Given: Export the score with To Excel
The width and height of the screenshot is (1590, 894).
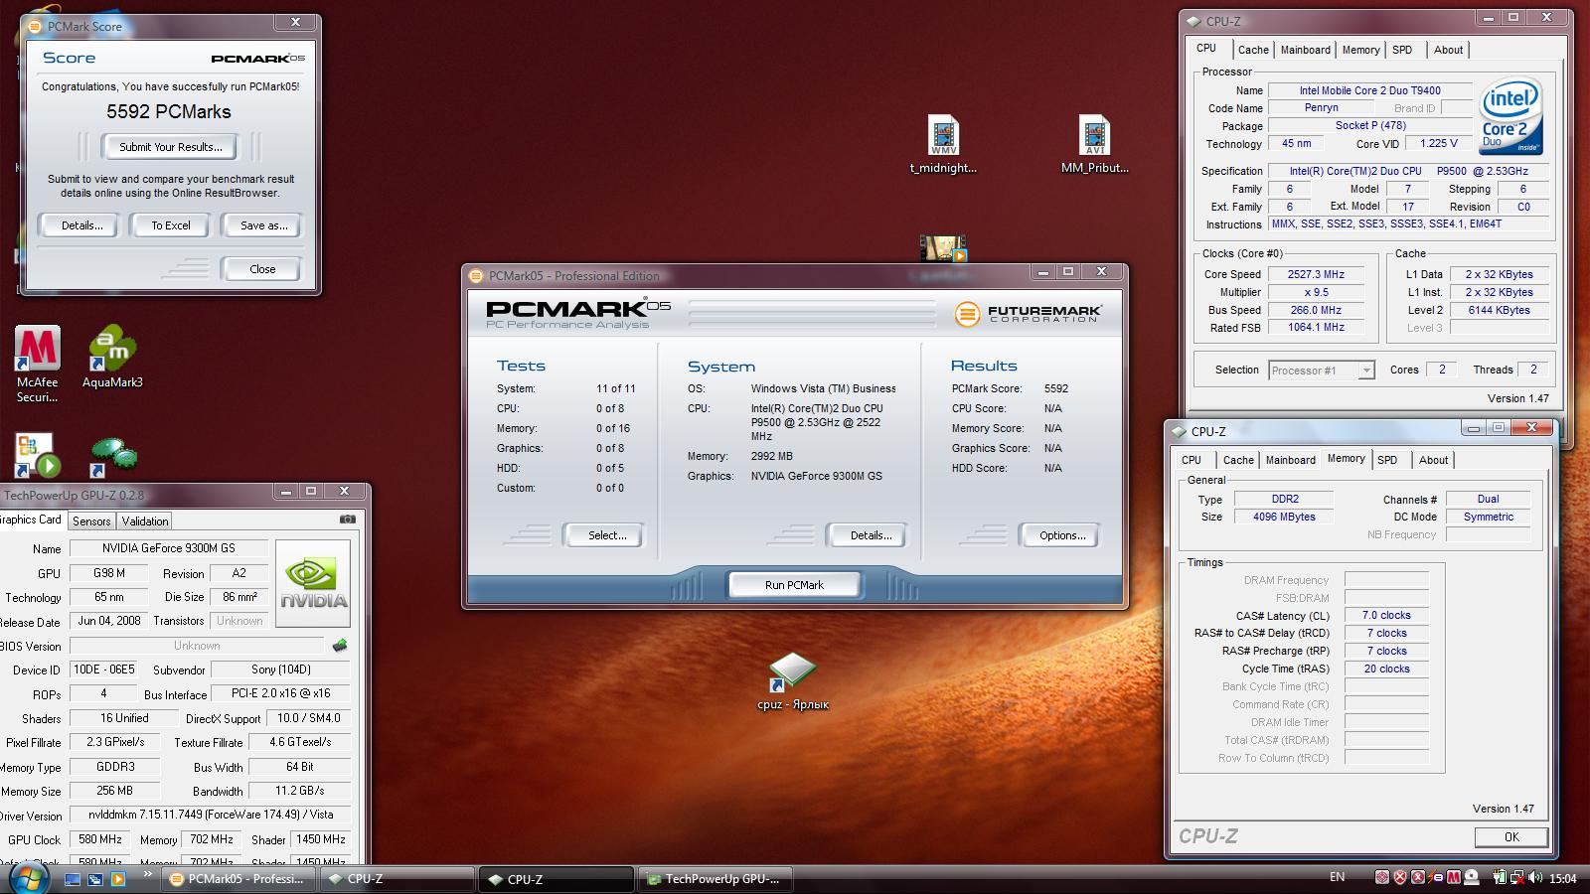Looking at the screenshot, I should pos(170,225).
